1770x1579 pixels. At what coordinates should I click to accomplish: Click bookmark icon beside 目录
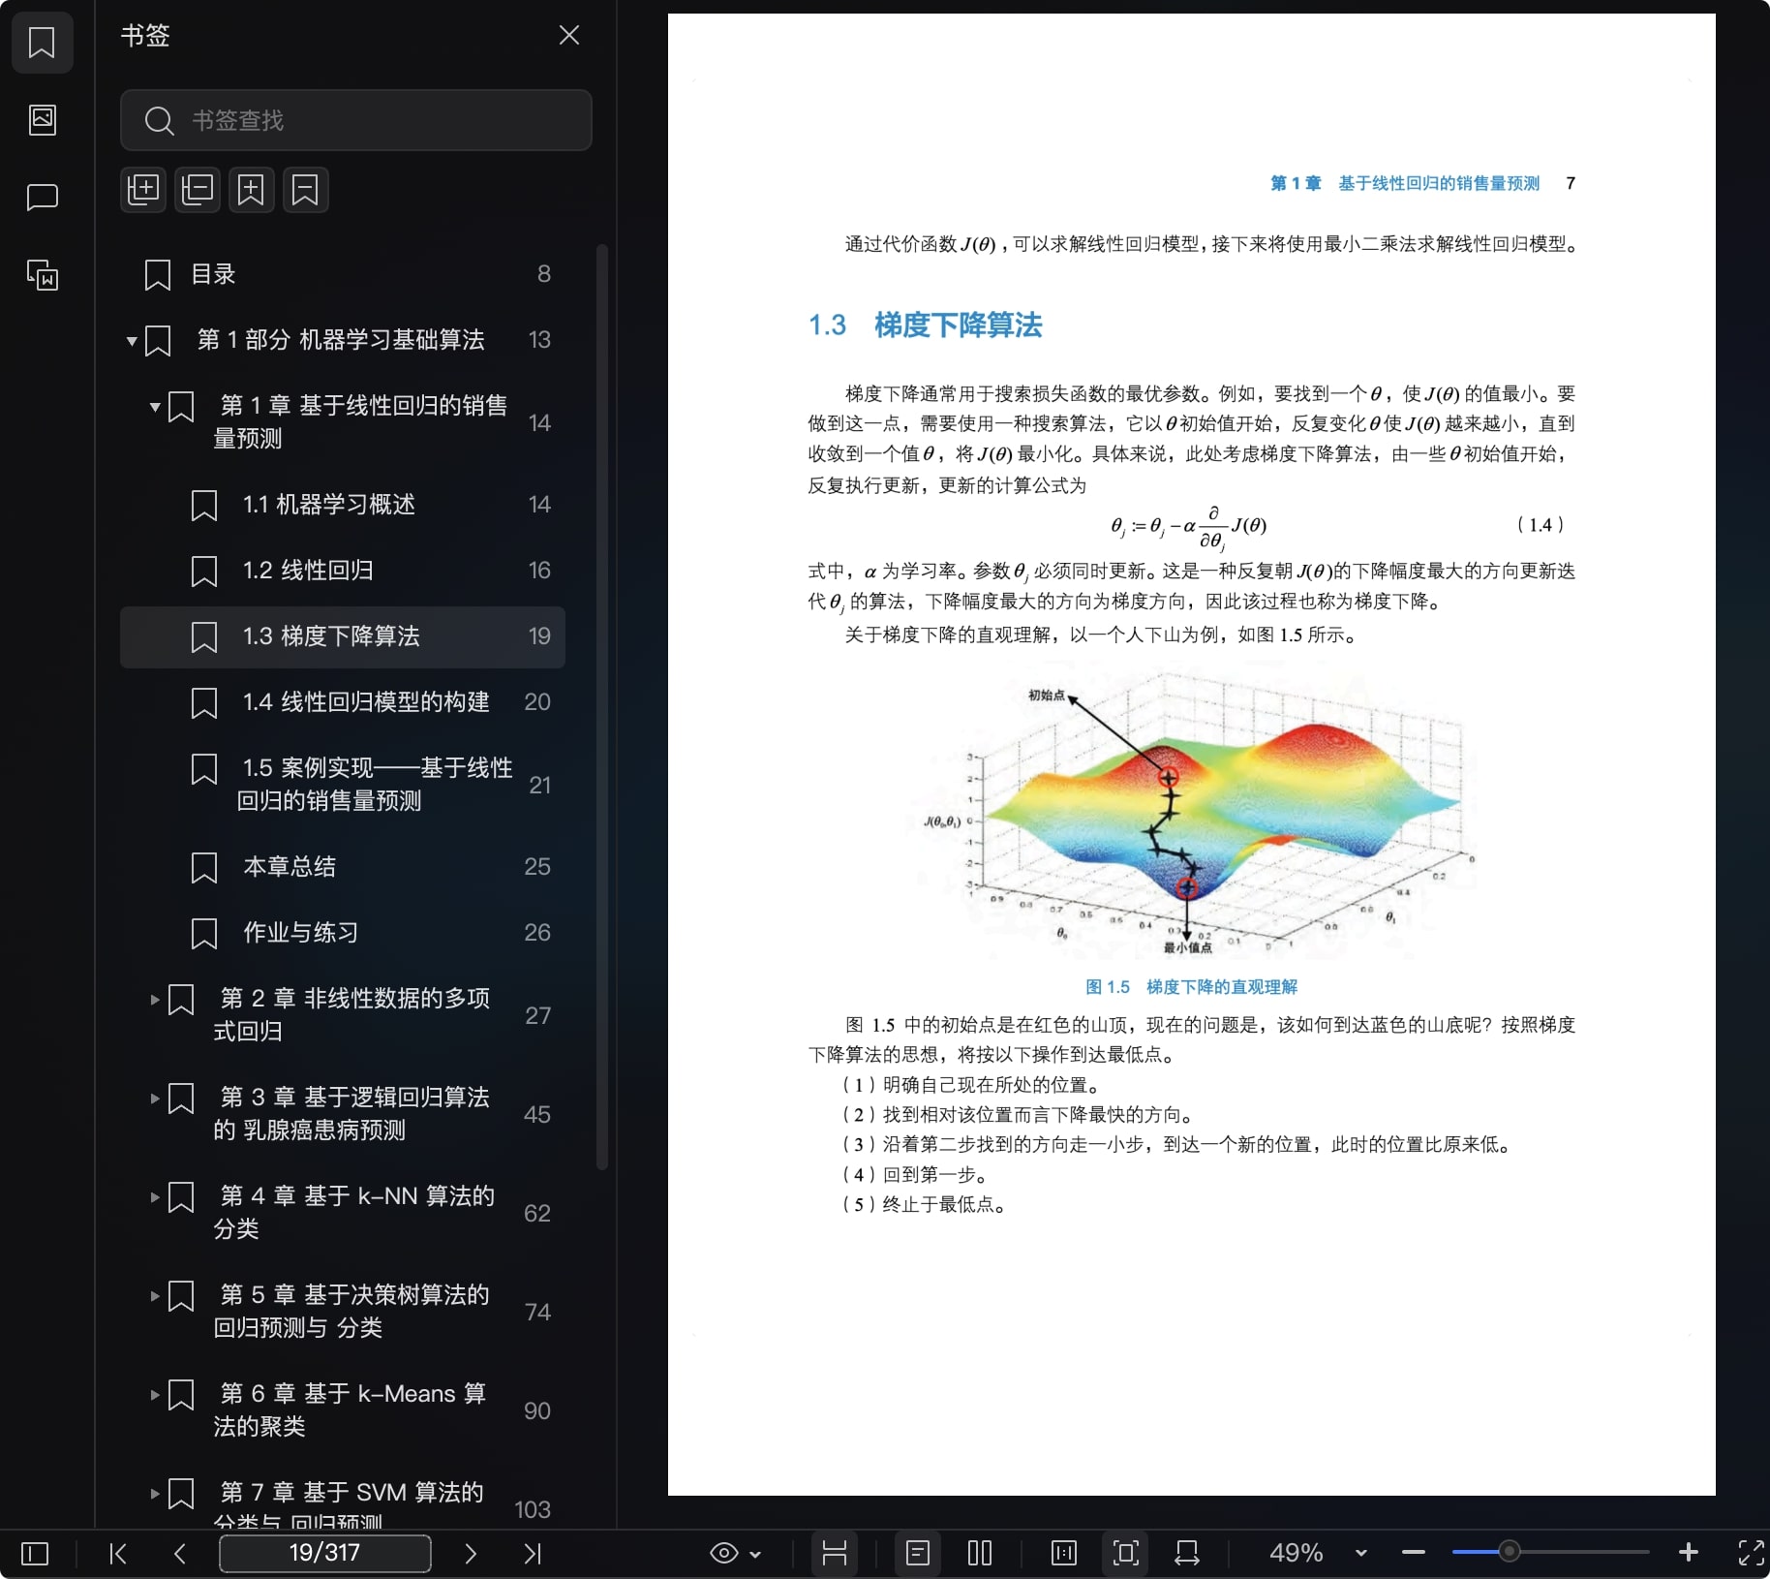click(158, 275)
